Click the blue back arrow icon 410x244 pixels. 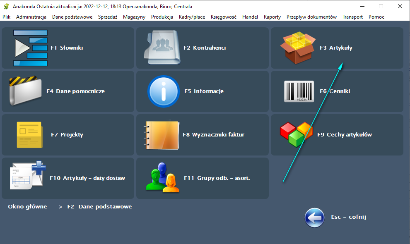[x=315, y=218]
